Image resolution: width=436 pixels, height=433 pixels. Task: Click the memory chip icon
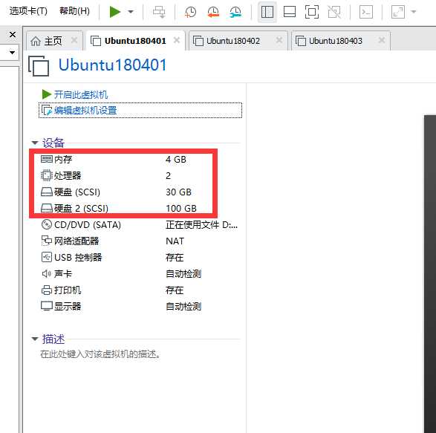tap(47, 159)
